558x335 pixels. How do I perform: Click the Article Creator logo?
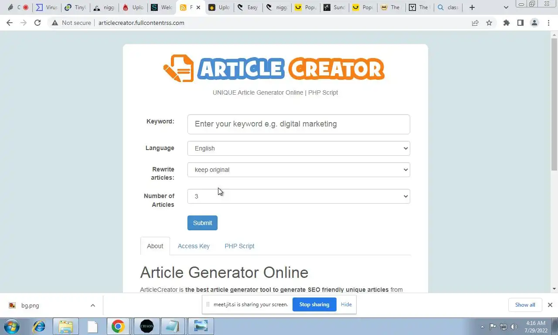[x=274, y=68]
